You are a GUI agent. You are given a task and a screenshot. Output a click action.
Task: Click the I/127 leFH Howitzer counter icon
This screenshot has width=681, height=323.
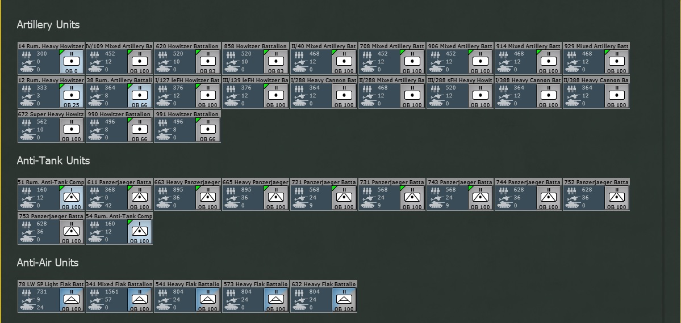click(208, 95)
